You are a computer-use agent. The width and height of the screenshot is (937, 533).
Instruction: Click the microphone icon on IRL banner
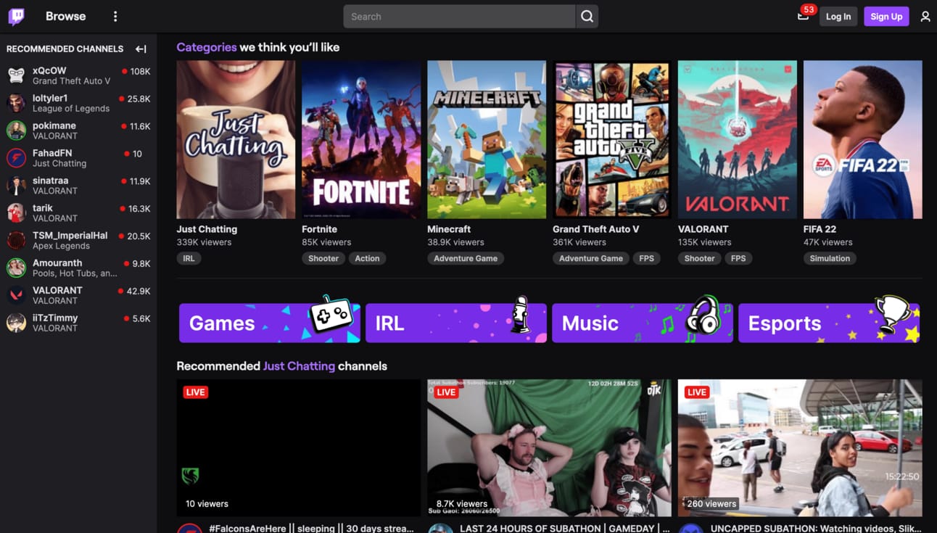coord(520,315)
